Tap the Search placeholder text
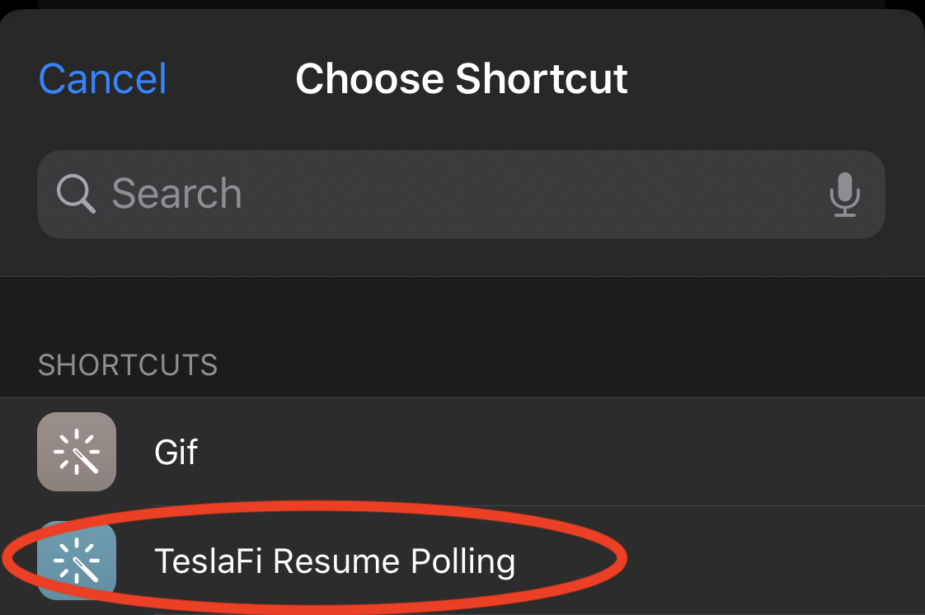Viewport: 925px width, 615px height. click(x=177, y=194)
